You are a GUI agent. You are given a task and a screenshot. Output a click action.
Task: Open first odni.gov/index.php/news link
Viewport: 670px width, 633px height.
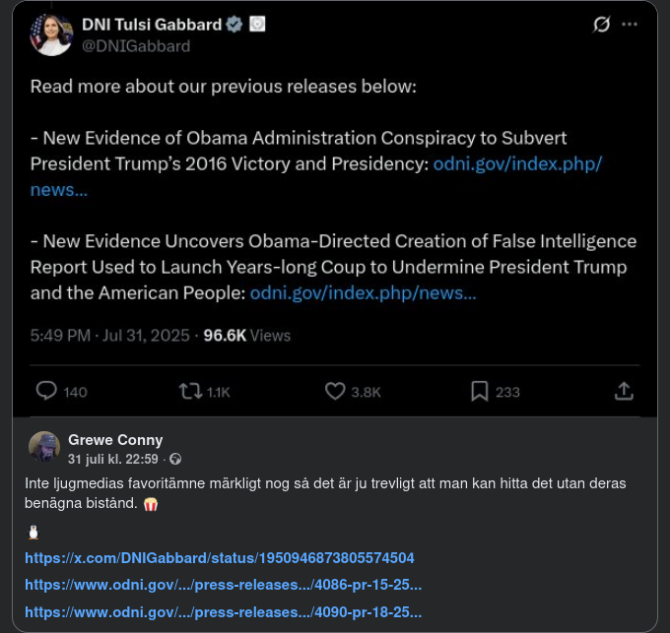[x=517, y=163]
